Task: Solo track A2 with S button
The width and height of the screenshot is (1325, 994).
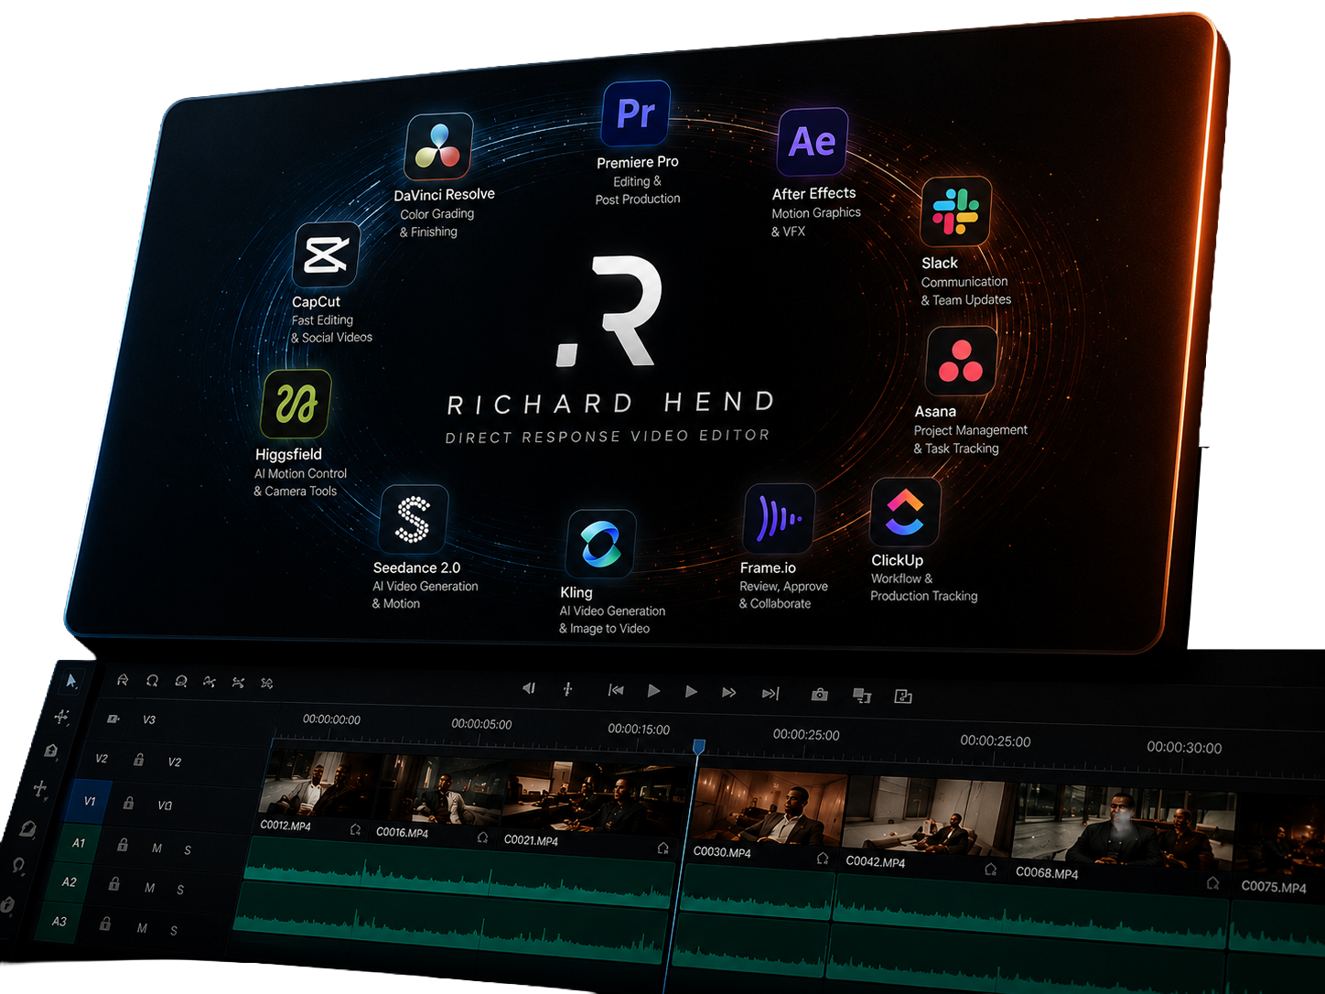Action: pyautogui.click(x=180, y=890)
